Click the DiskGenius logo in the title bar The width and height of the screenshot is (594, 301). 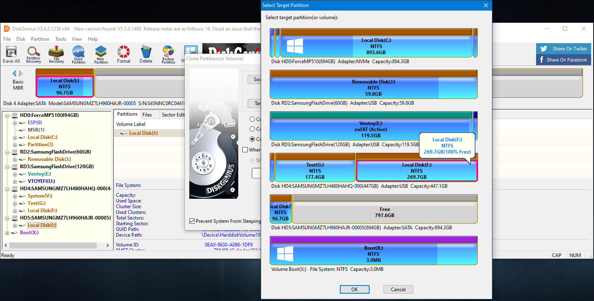(7, 29)
